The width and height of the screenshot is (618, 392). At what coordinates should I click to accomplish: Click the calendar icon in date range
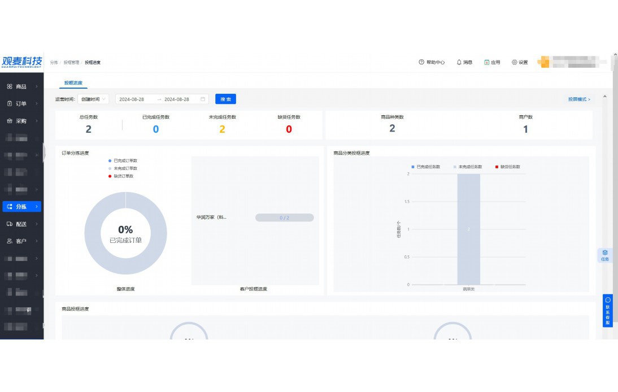point(203,99)
